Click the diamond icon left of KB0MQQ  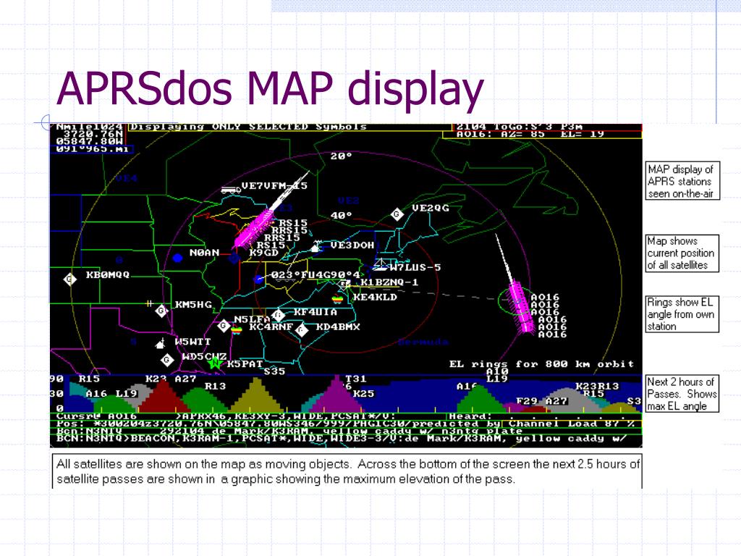(70, 279)
